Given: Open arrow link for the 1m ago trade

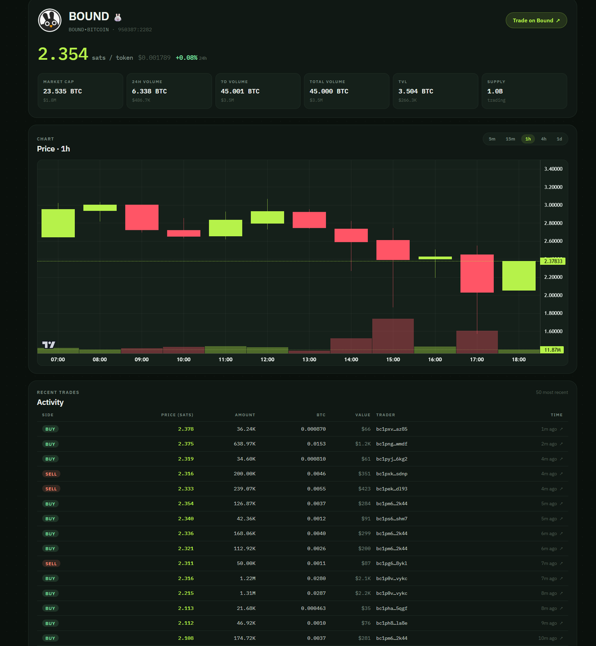Looking at the screenshot, I should [x=561, y=429].
